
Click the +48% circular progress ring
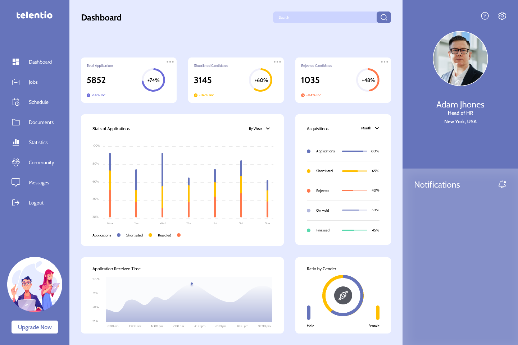click(x=368, y=80)
